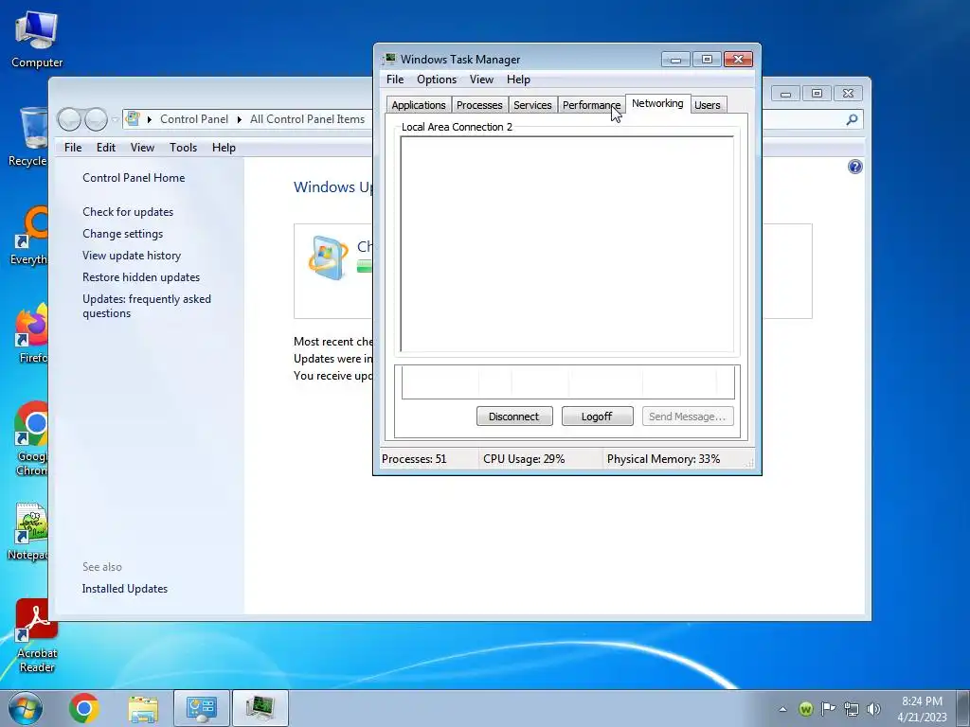Open View menu in Task Manager
The image size is (970, 727).
tap(481, 80)
